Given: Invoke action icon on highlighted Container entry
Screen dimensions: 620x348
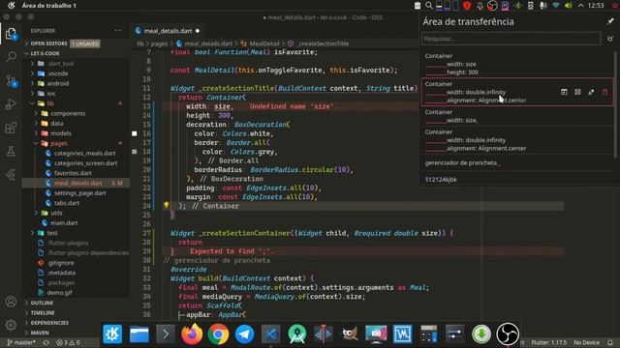Looking at the screenshot, I should pos(564,92).
